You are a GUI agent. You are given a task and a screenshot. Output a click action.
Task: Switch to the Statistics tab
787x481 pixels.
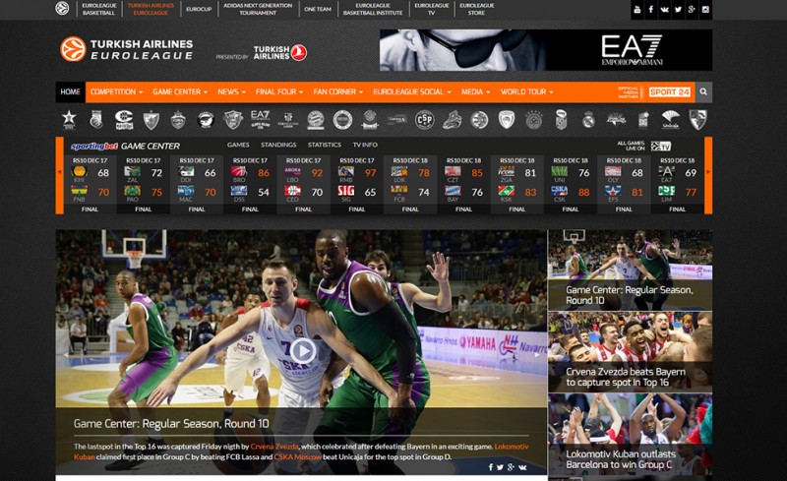[325, 145]
